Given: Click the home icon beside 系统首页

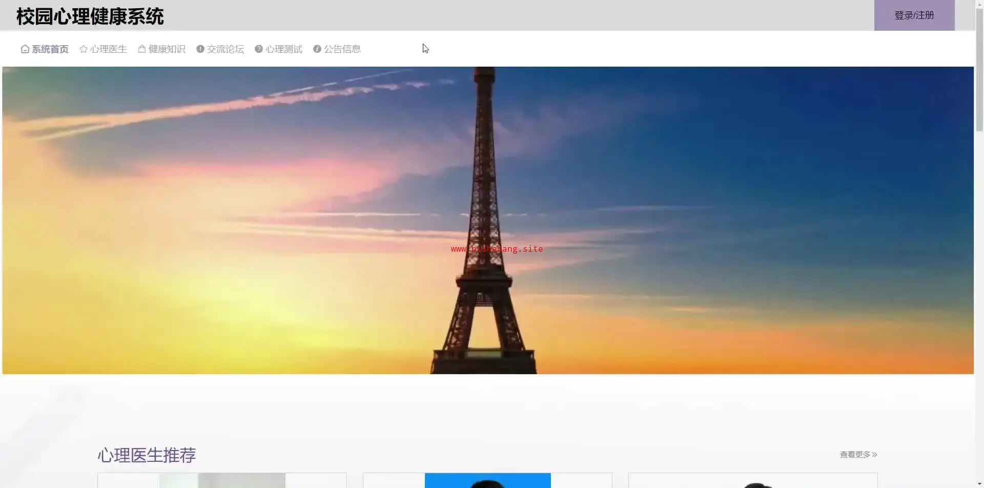Looking at the screenshot, I should 25,49.
